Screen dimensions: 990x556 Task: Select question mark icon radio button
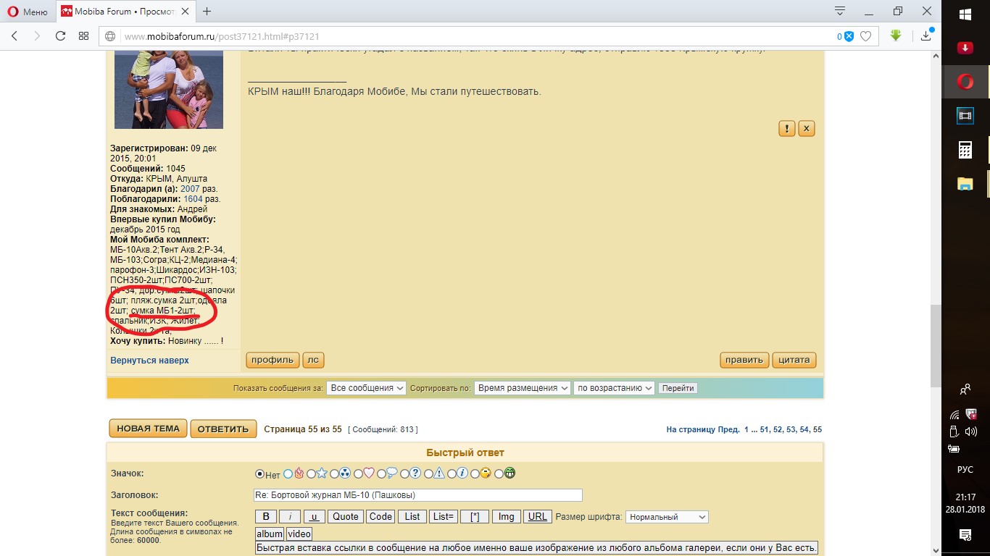(405, 474)
